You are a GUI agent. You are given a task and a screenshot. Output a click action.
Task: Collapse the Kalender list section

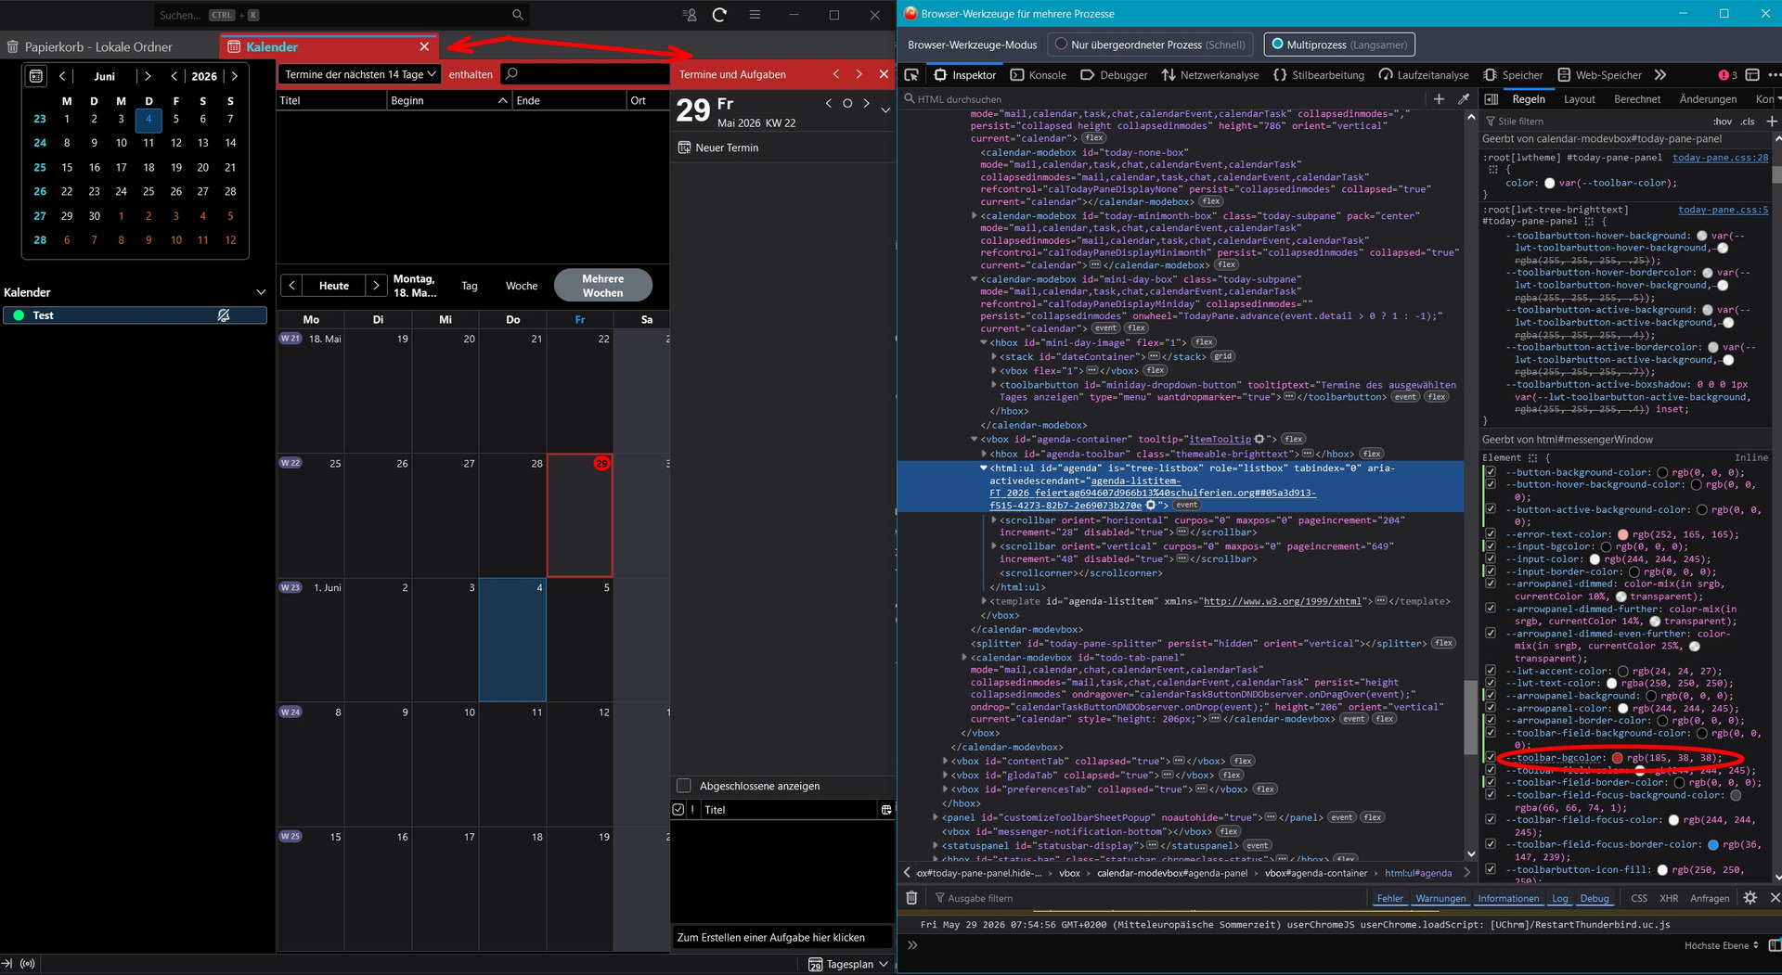pos(261,292)
